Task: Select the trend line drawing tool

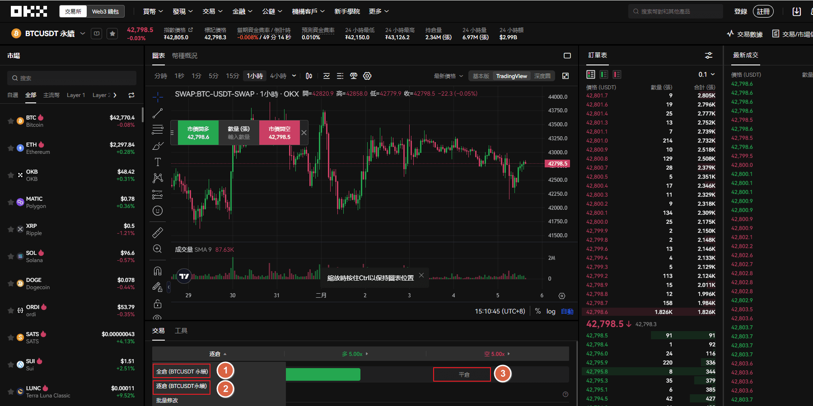Action: [158, 113]
